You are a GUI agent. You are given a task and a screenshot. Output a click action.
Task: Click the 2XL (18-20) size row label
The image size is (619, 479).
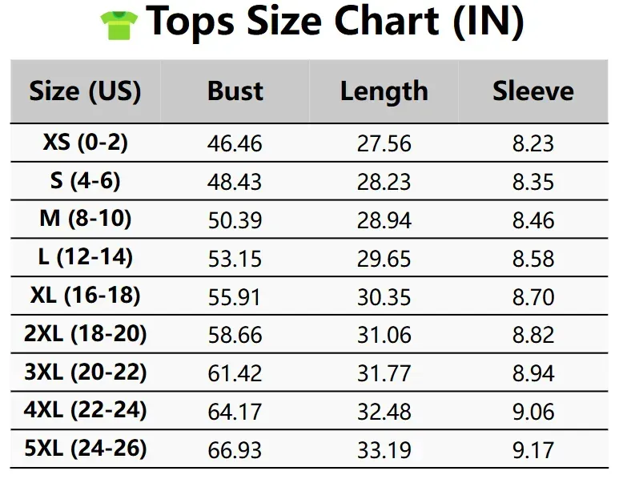(85, 333)
